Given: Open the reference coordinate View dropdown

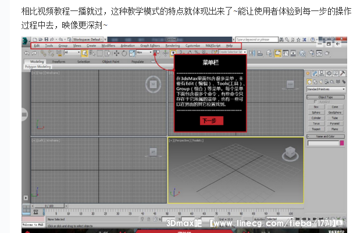Looking at the screenshot, I should click(x=144, y=52).
